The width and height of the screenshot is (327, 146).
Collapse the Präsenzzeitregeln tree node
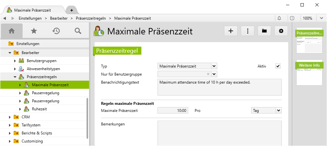(x=15, y=77)
